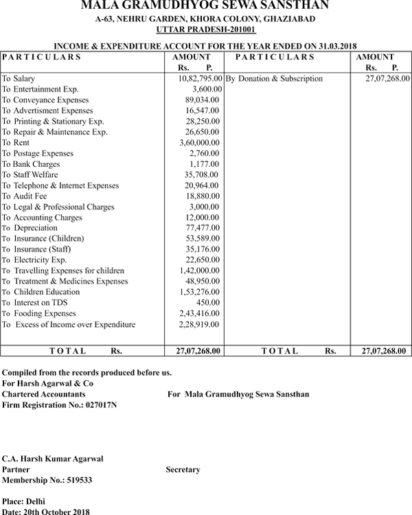Select "To Legal & Professional Charges" label
The height and width of the screenshot is (515, 412).
[x=58, y=207]
